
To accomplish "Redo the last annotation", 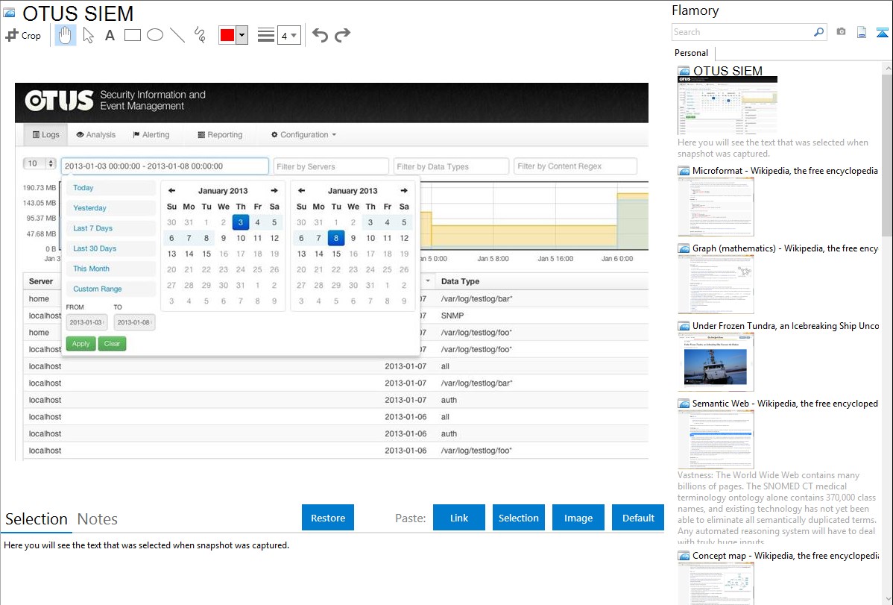I will coord(342,35).
